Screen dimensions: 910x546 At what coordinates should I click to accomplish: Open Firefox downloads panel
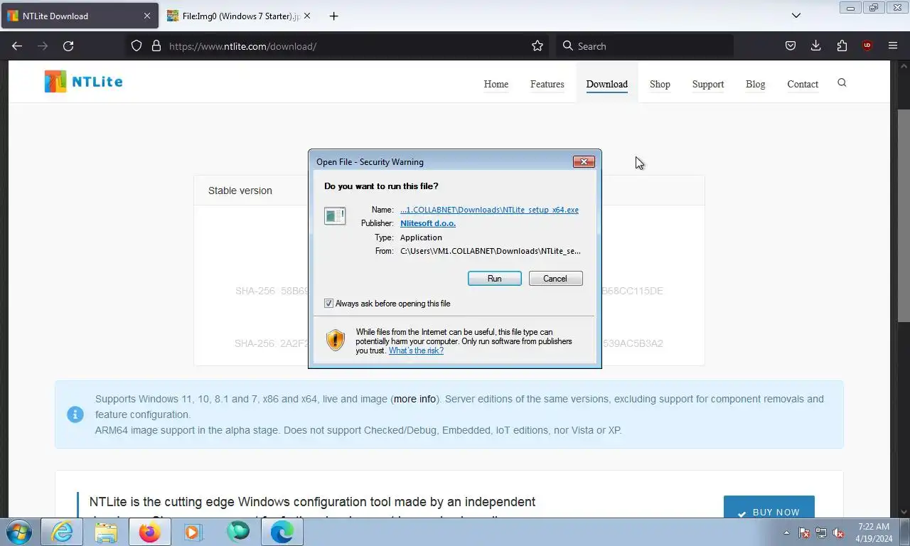(815, 45)
